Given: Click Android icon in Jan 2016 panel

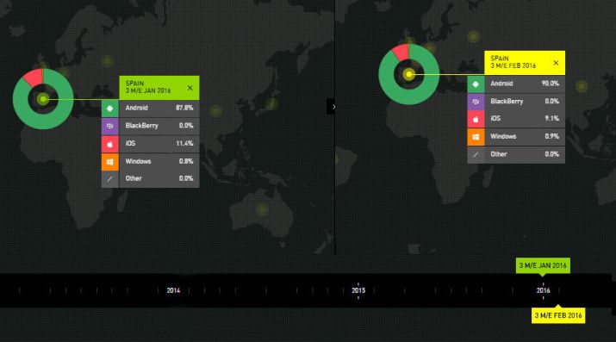Looking at the screenshot, I should click(110, 108).
